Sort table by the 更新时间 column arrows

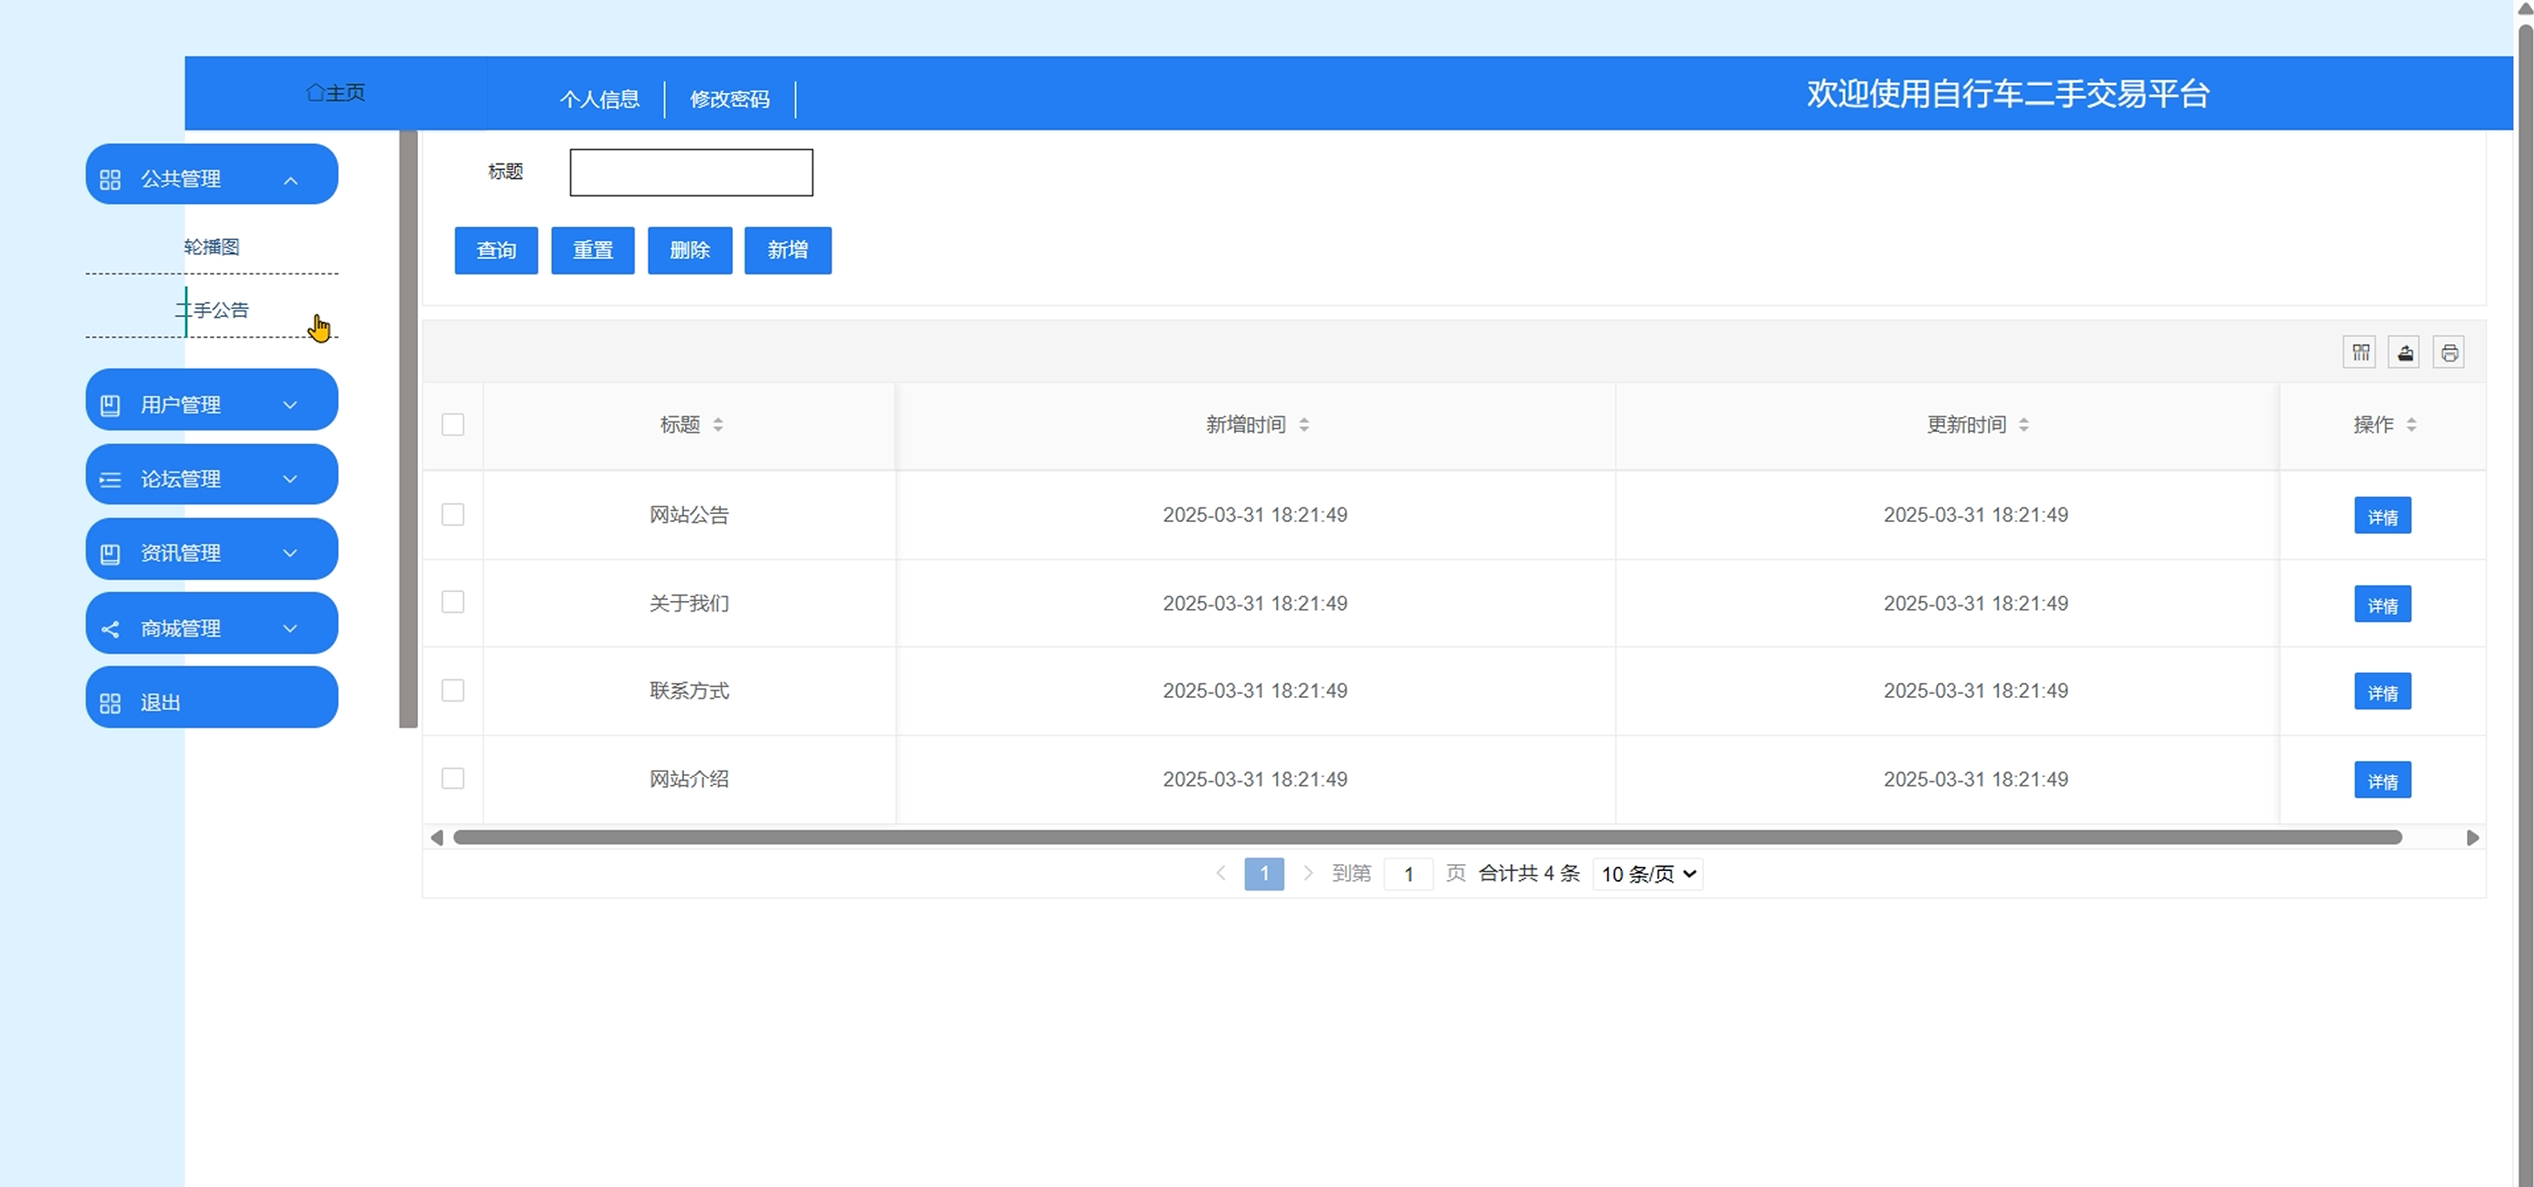point(2024,425)
